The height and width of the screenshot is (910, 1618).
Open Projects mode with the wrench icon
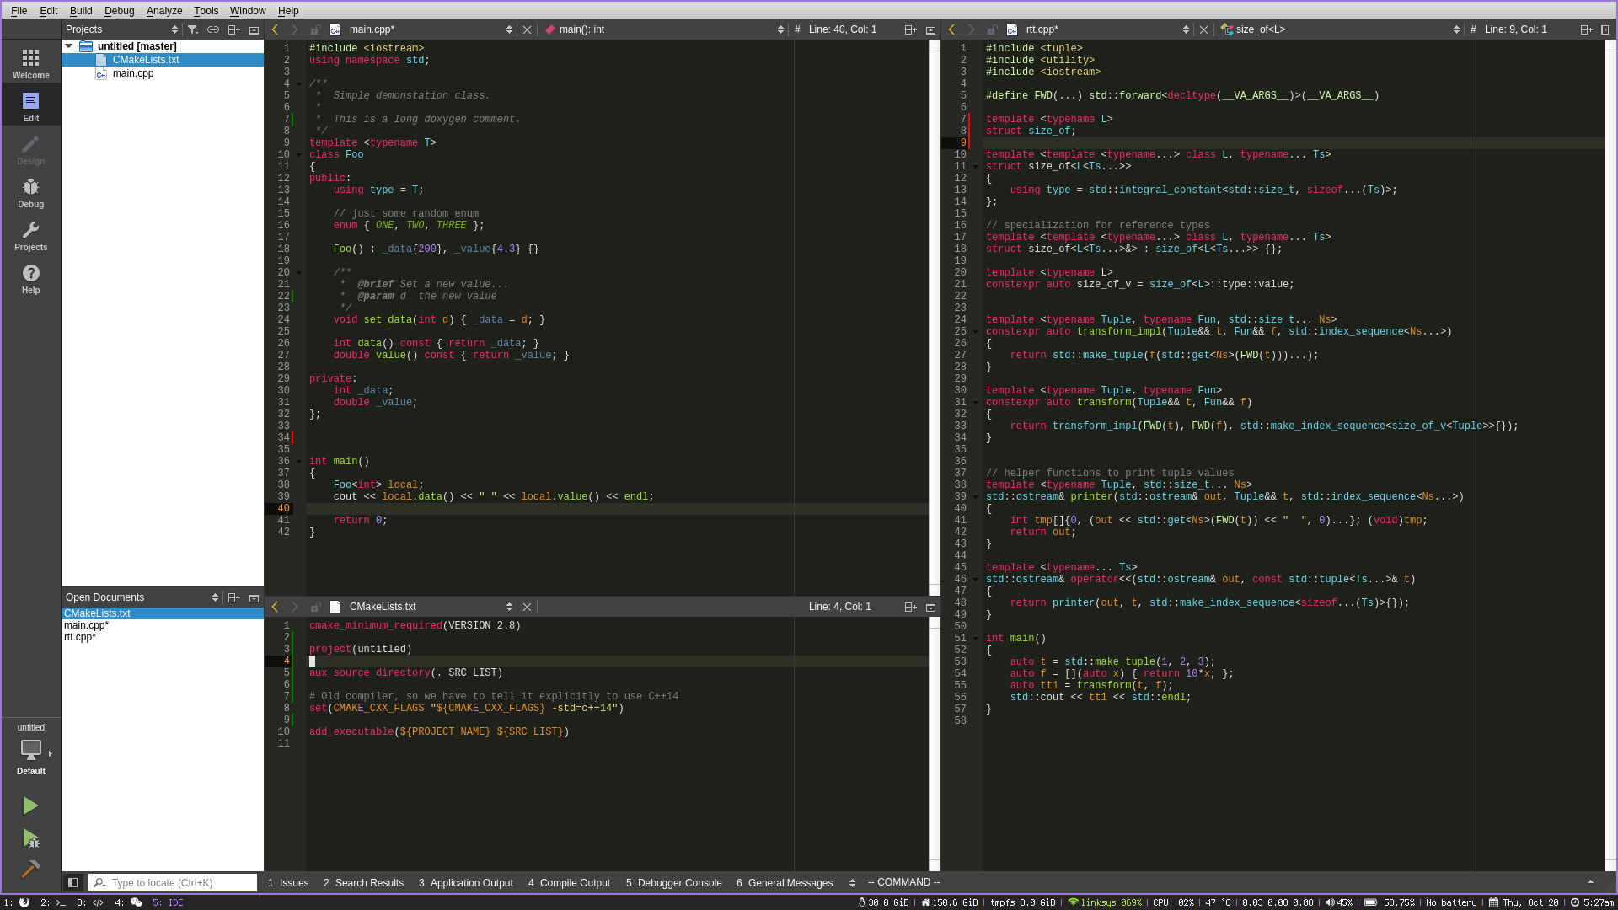tap(30, 236)
